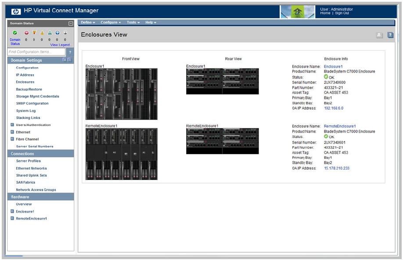Click the blue unknown status icon
This screenshot has height=260, width=403.
pos(57,33)
